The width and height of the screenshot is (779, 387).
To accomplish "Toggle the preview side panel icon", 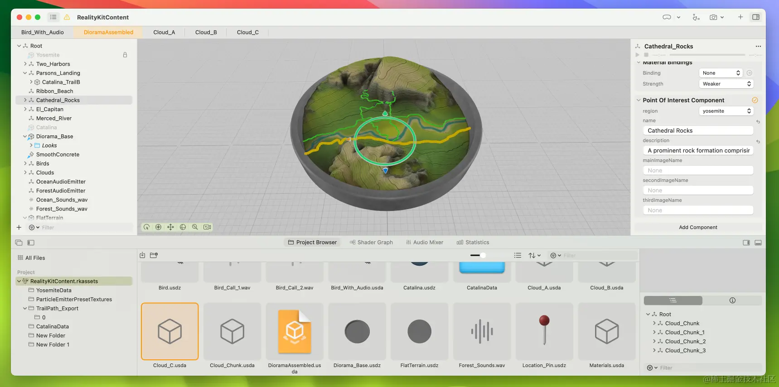I will (x=746, y=243).
